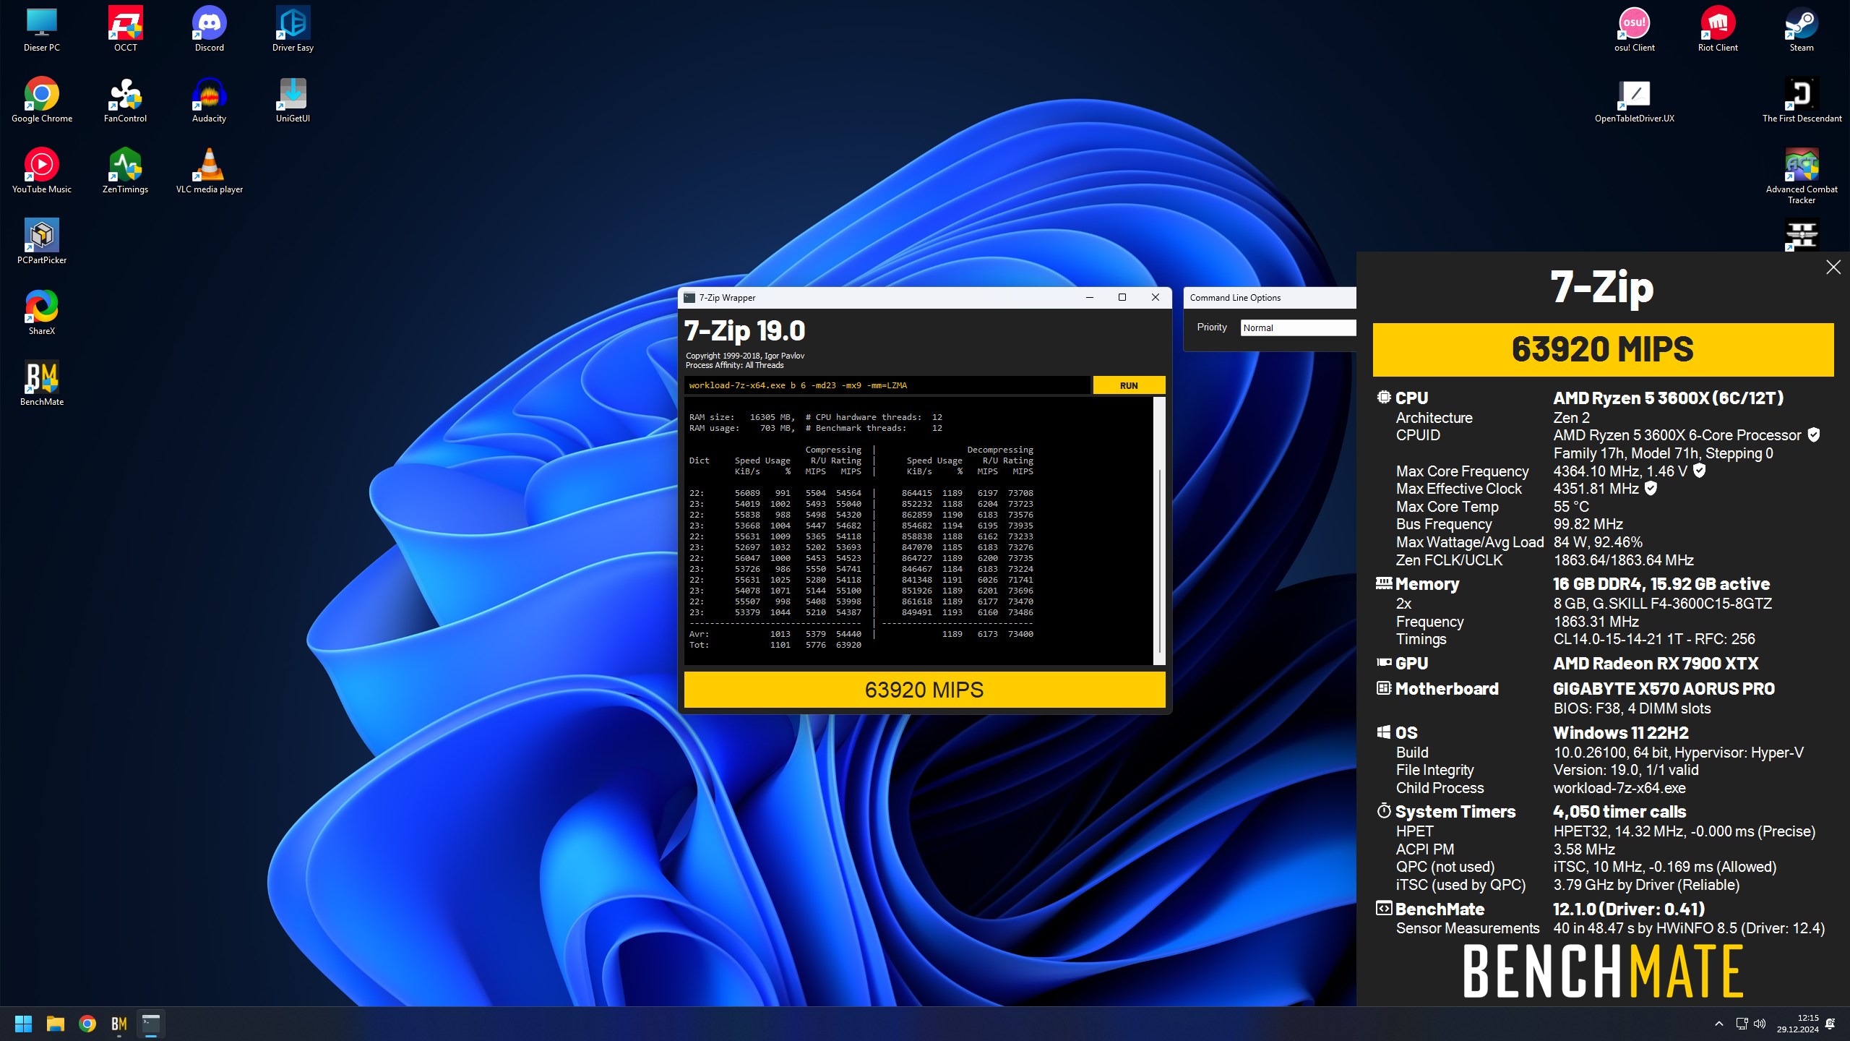
Task: Open the Windows Start menu
Action: (x=23, y=1024)
